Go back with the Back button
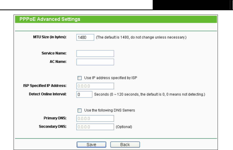The image size is (233, 150). pos(125,145)
